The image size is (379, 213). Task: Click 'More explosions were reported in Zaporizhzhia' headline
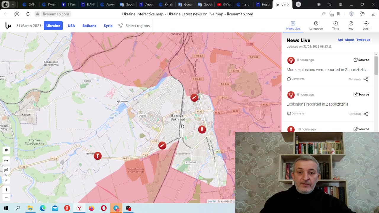coord(327,70)
